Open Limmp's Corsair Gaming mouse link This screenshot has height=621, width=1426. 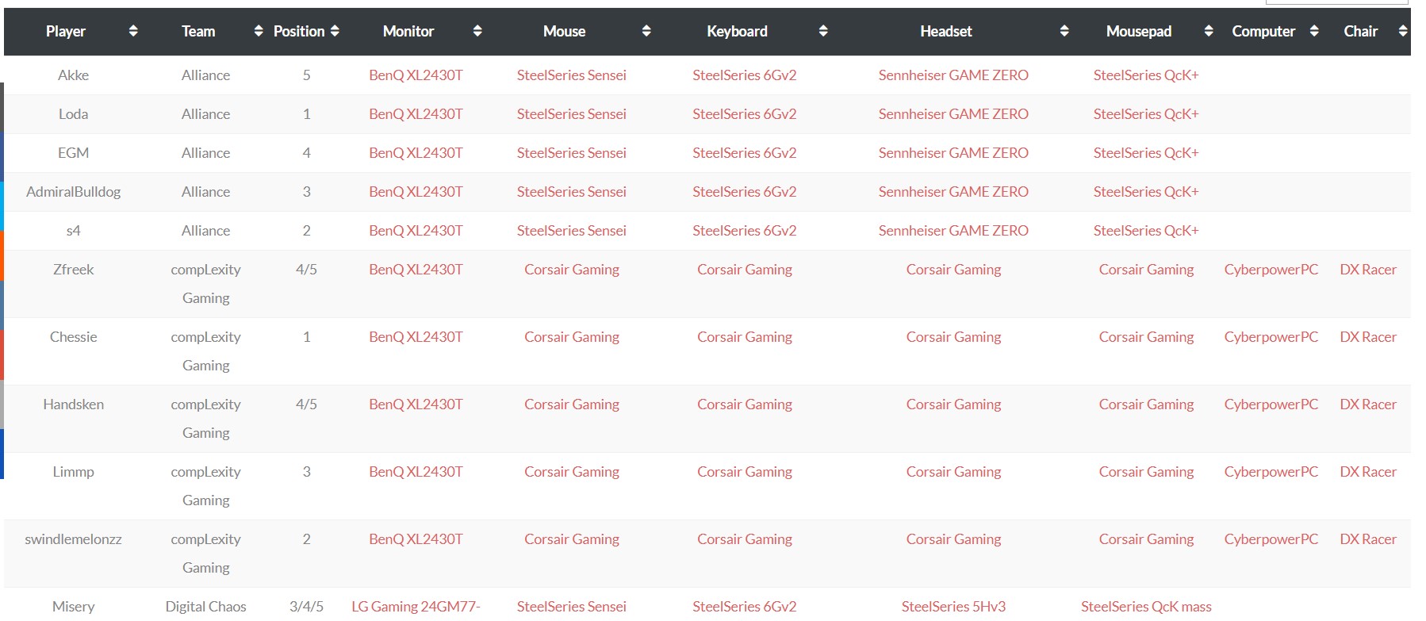coord(571,472)
